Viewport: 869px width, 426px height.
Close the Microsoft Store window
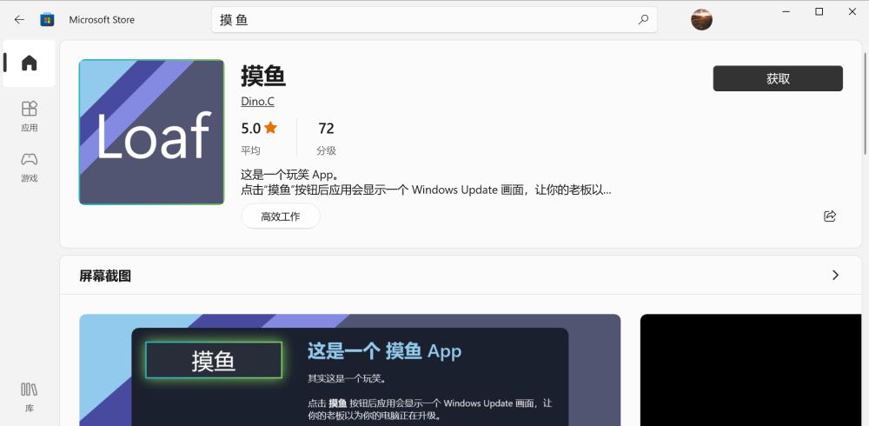click(852, 11)
